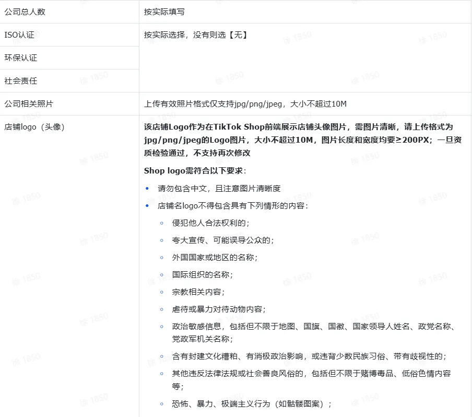
Task: Select the 外国国家或地区的名称 item
Action: 215,258
